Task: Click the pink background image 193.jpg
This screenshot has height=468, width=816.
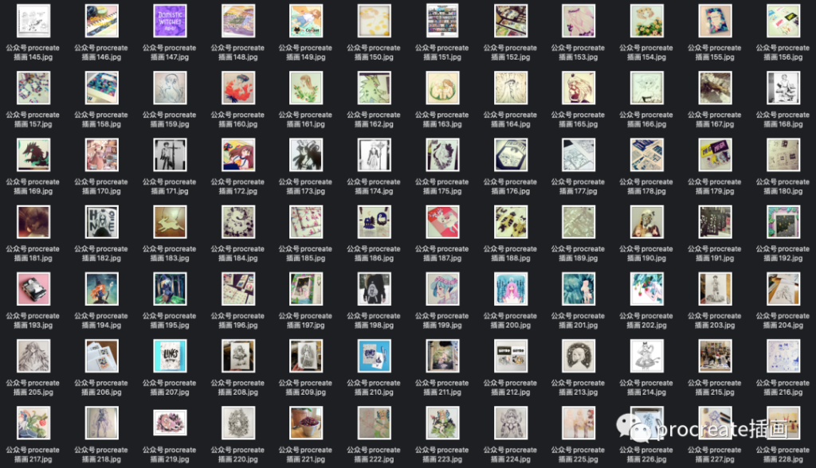Action: [33, 289]
